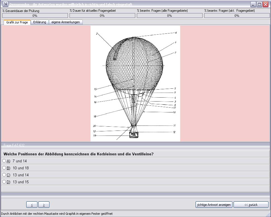This screenshot has width=271, height=217.
Task: Click the richtige Antwort anzeigen button
Action: [x=214, y=205]
